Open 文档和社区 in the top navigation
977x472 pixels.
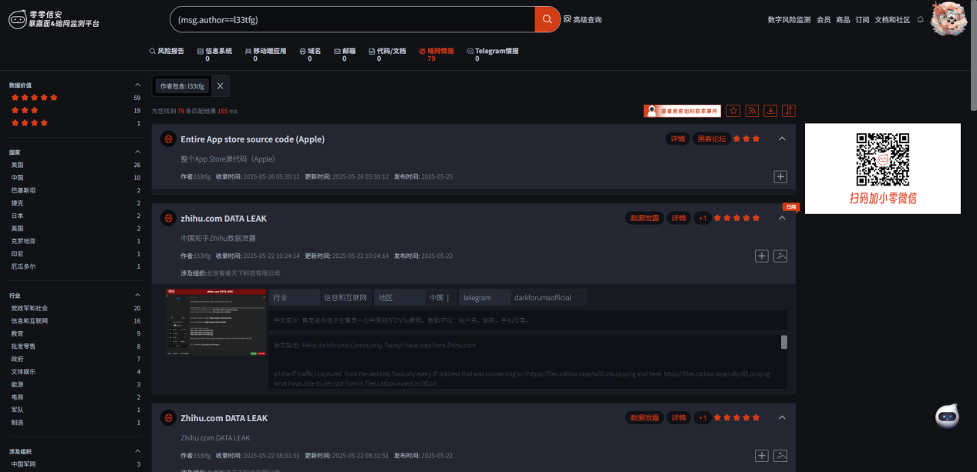[892, 20]
